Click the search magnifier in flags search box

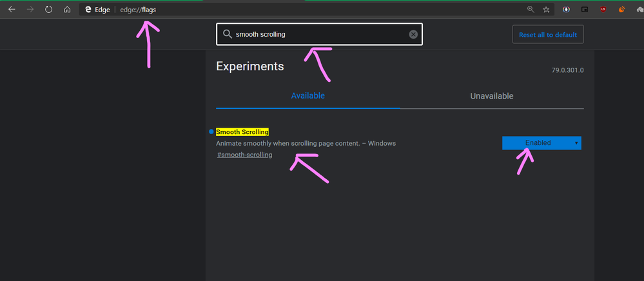pos(228,35)
